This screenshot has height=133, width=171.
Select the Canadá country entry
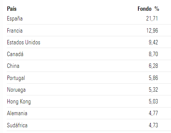click(15, 54)
